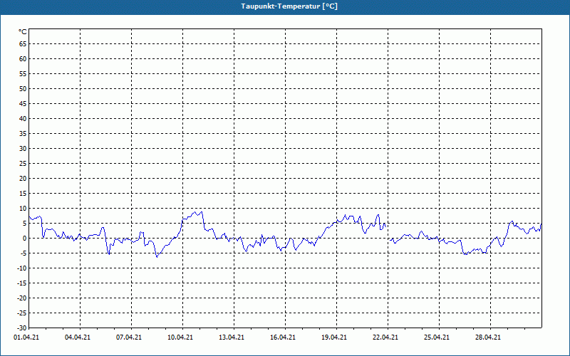Select the -15 y-axis tick label
Image resolution: width=570 pixels, height=356 pixels.
point(21,283)
